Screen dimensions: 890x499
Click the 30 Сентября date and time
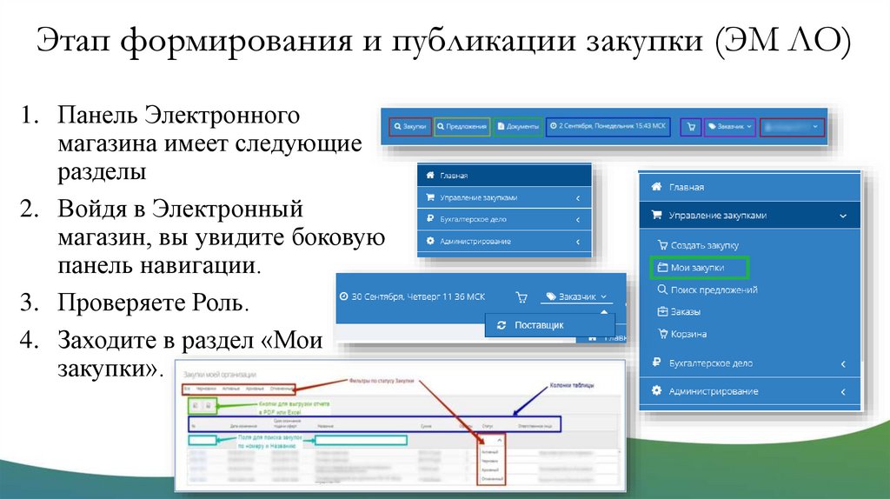pyautogui.click(x=412, y=296)
